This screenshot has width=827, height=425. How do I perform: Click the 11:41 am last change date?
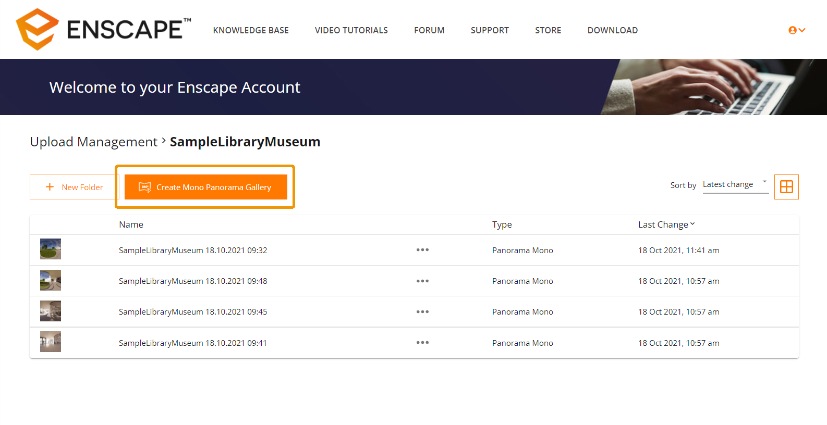(x=679, y=251)
